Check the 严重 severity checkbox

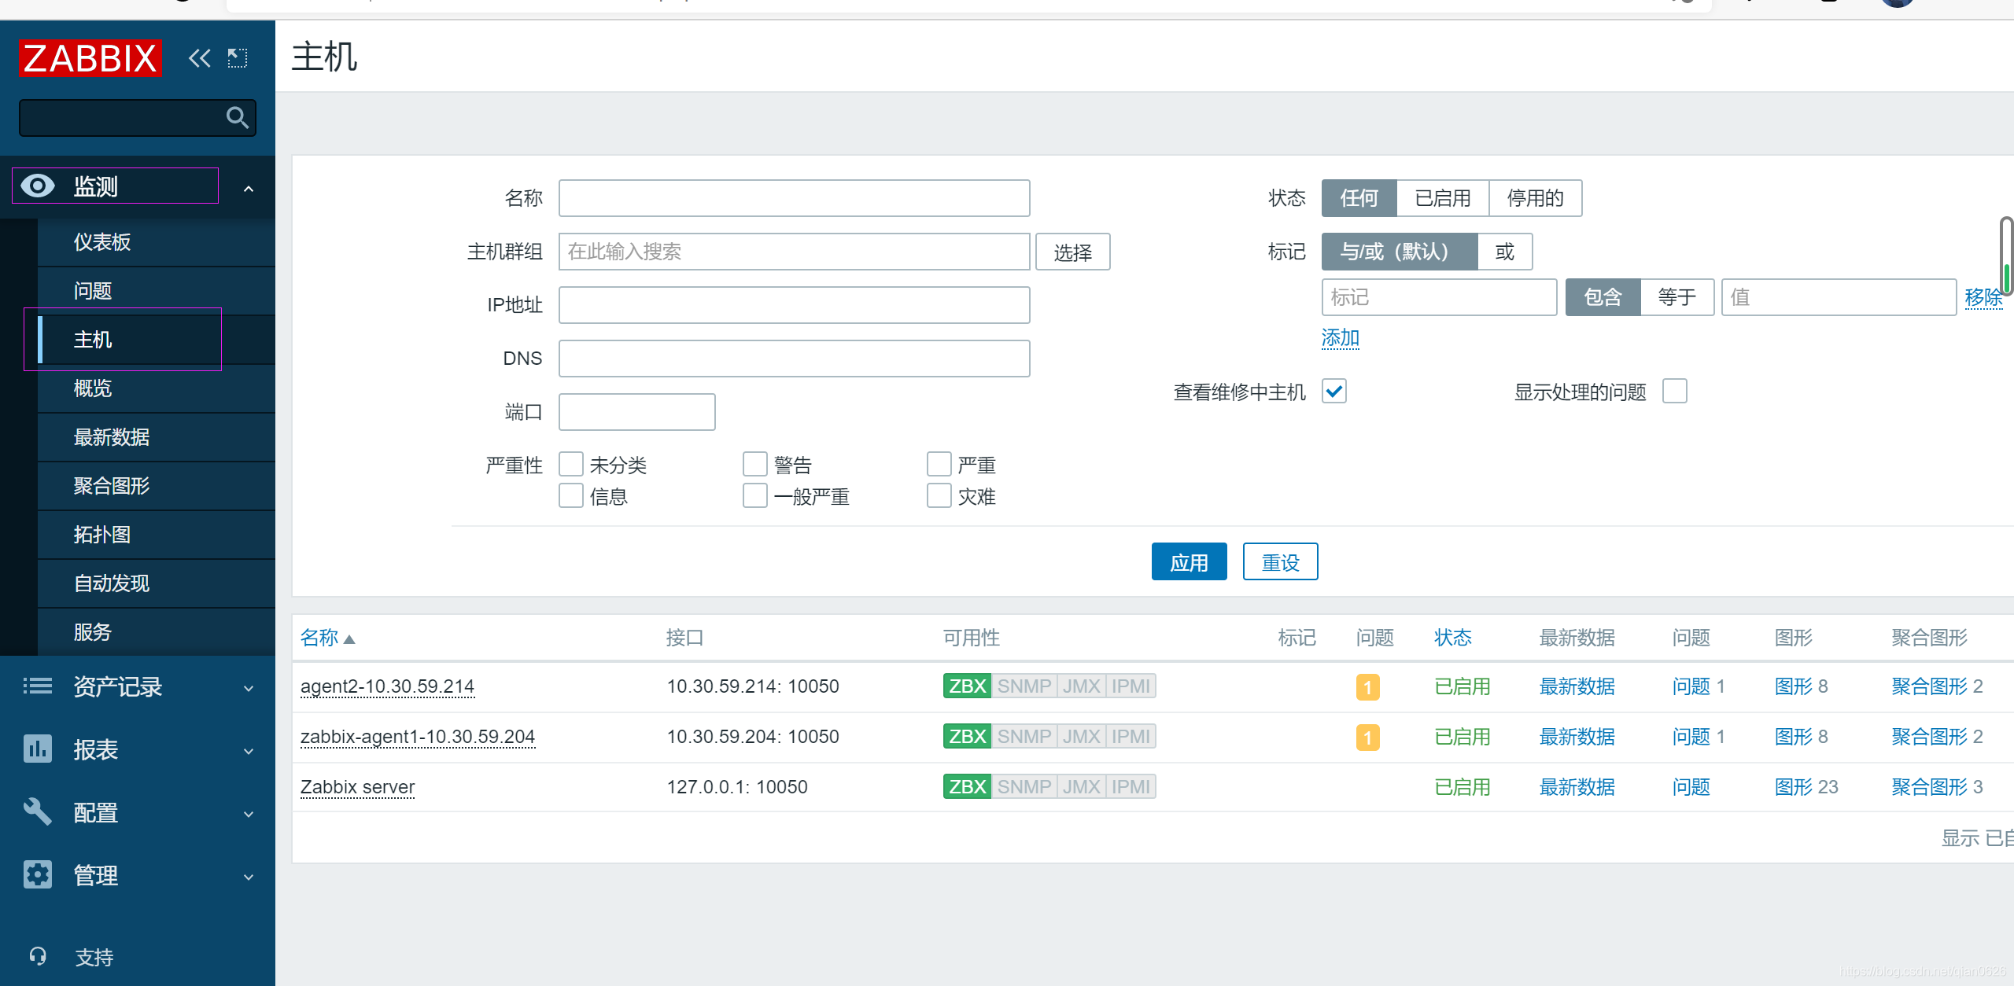pos(939,465)
